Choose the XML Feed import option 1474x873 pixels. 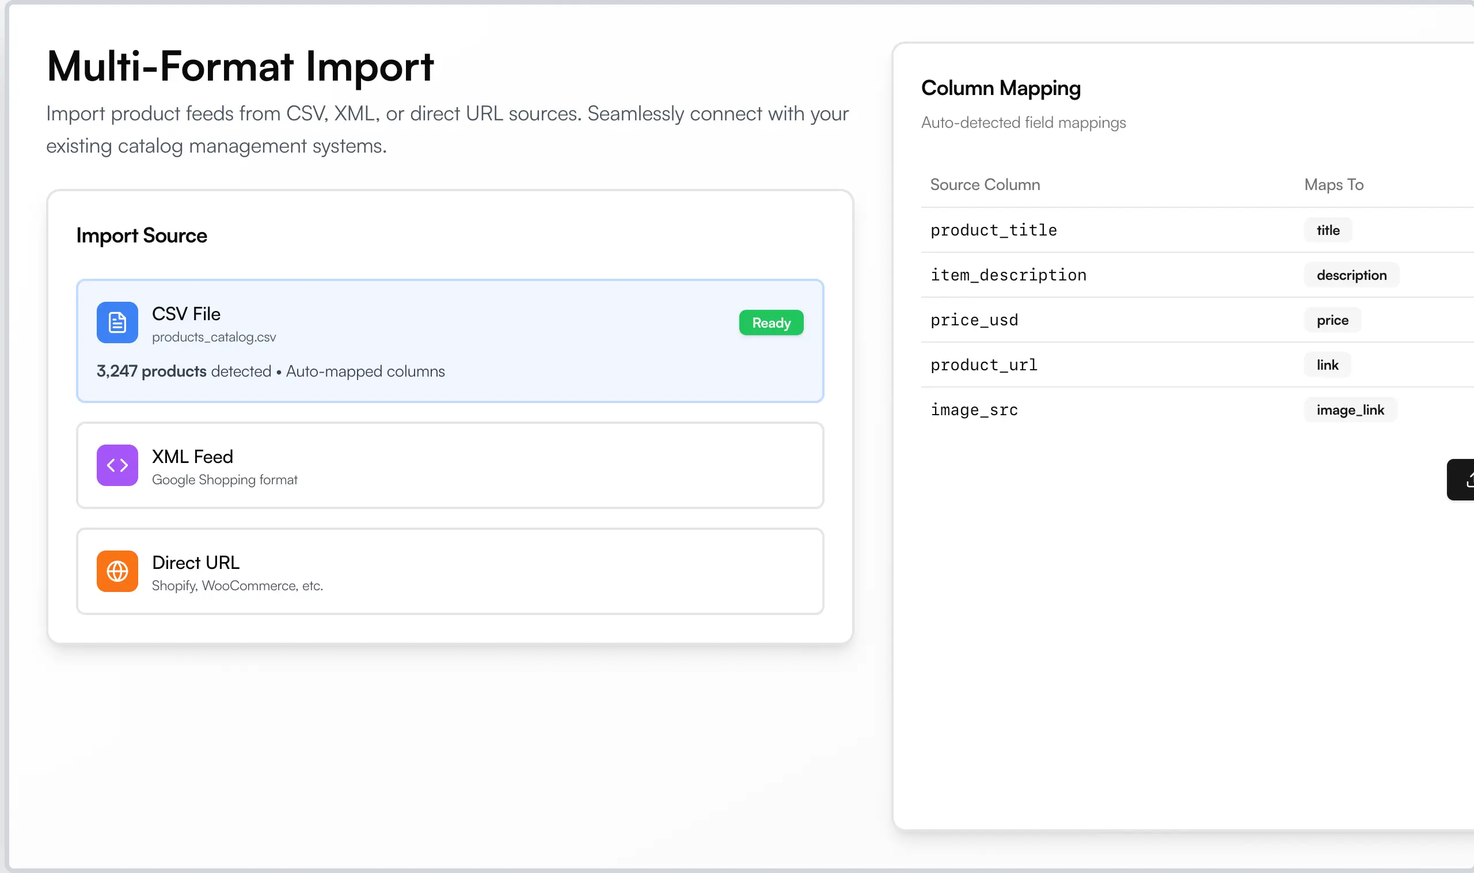[450, 465]
